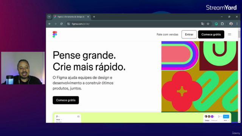Open a new tab with the plus button
The width and height of the screenshot is (242, 136).
[94, 17]
